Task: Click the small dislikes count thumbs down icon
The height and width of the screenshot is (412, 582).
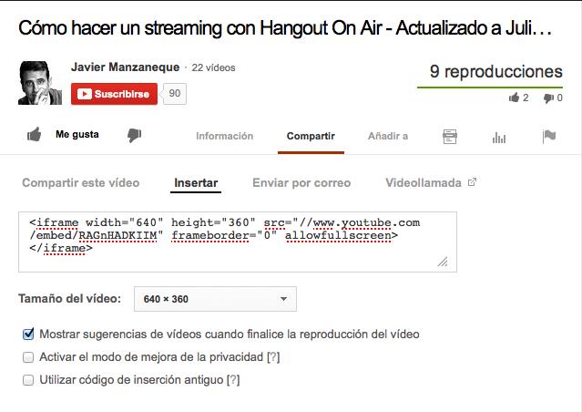Action: pyautogui.click(x=548, y=98)
